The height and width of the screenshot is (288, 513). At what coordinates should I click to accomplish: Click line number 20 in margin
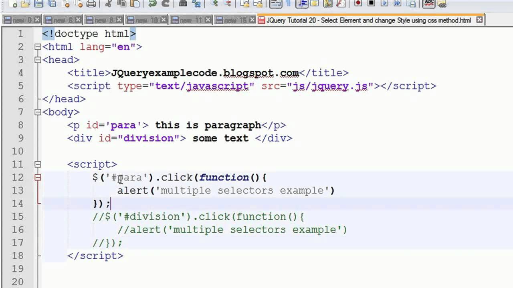click(18, 282)
